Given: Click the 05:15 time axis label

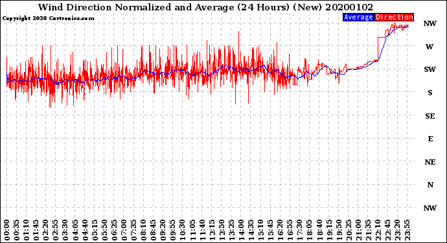Looking at the screenshot, I should pos(95,230).
